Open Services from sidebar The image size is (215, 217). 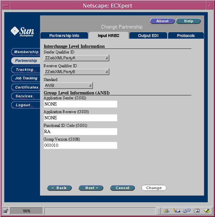pyautogui.click(x=26, y=96)
